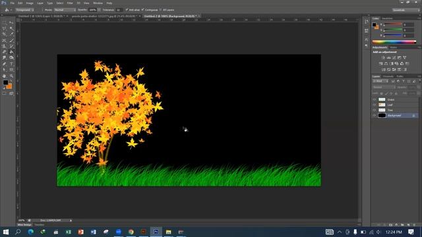
Task: Select the Crop tool
Action: coord(5,34)
